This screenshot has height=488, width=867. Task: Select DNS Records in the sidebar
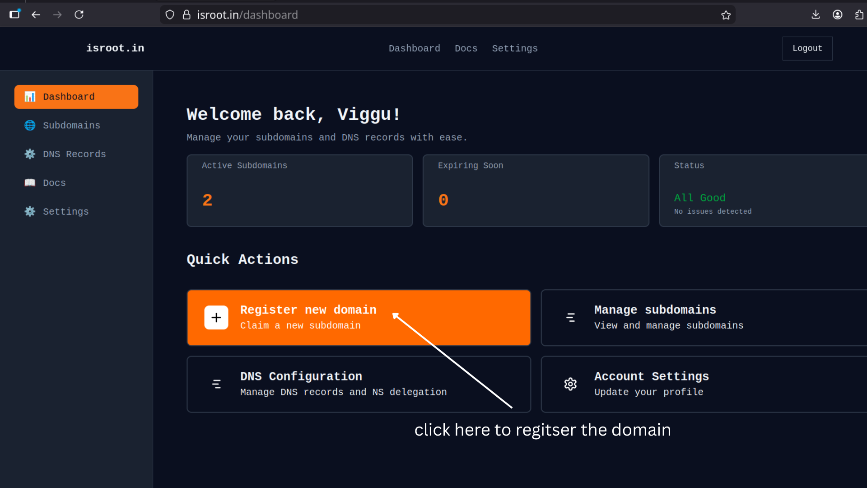point(76,154)
